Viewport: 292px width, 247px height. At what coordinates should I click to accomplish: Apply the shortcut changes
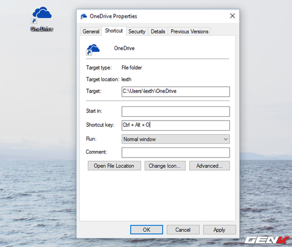point(219,230)
